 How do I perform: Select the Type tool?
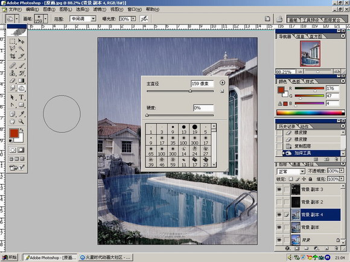pyautogui.click(x=21, y=97)
